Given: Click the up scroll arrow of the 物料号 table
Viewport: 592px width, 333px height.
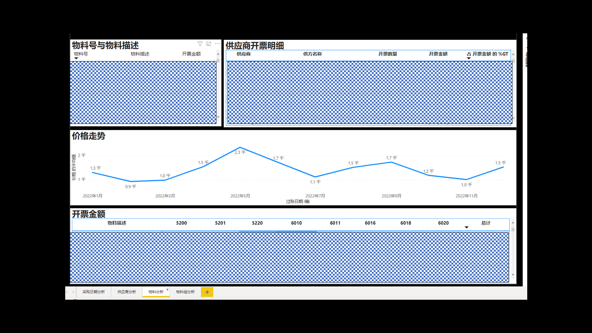Looking at the screenshot, I should [218, 53].
